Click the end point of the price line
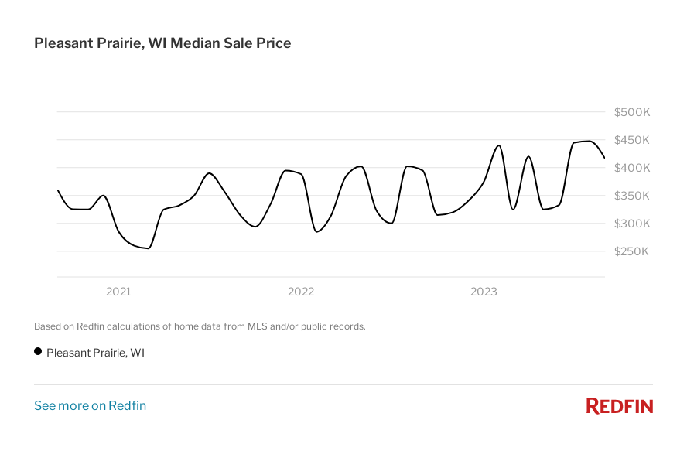This screenshot has height=461, width=687. point(604,157)
